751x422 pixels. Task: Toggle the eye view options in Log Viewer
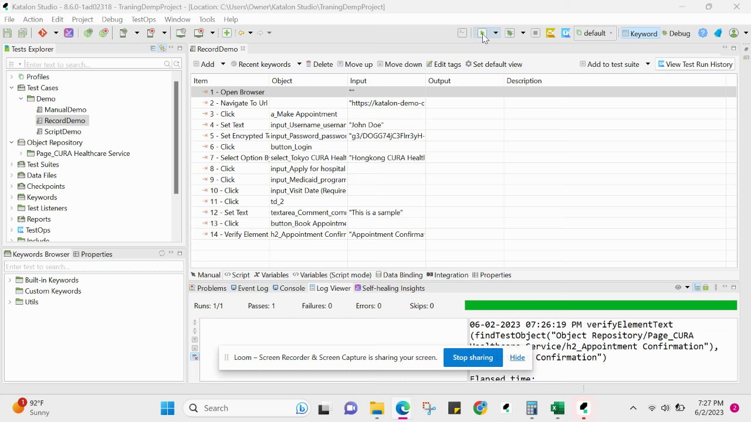click(x=678, y=288)
